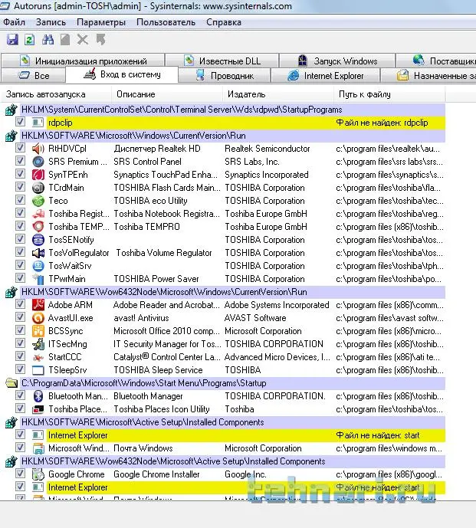476x528 pixels.
Task: Open the Файл menu
Action: pyautogui.click(x=15, y=22)
